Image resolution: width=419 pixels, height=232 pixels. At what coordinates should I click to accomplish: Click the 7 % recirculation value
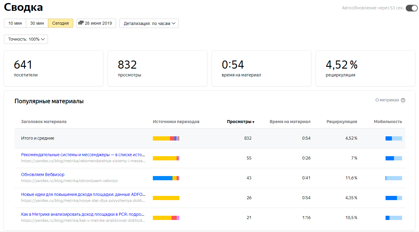coord(354,158)
